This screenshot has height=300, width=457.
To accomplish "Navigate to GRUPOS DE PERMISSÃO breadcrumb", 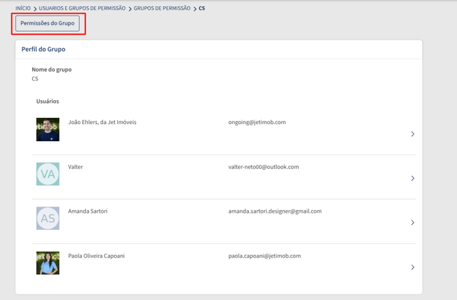I will coord(162,8).
